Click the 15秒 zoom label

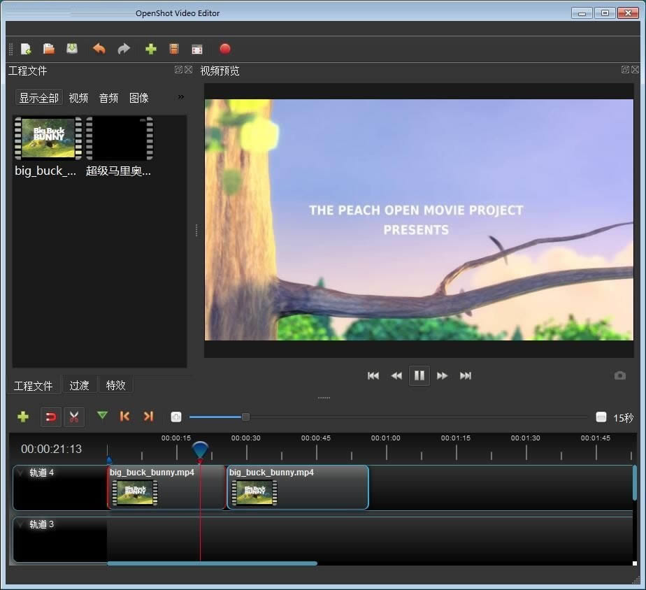coord(624,418)
